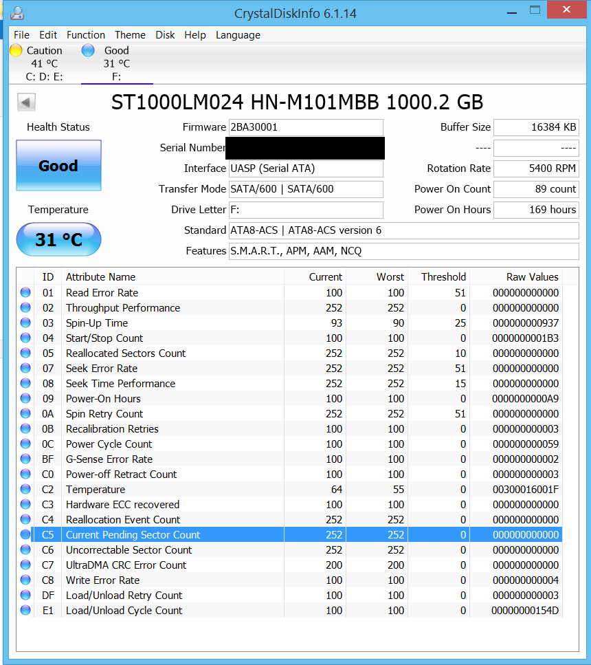
Task: Open the Help menu
Action: tap(195, 35)
